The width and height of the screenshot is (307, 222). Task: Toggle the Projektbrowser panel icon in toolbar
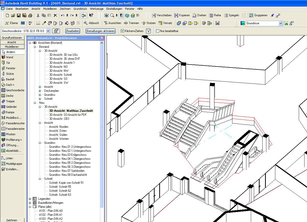(x=84, y=15)
